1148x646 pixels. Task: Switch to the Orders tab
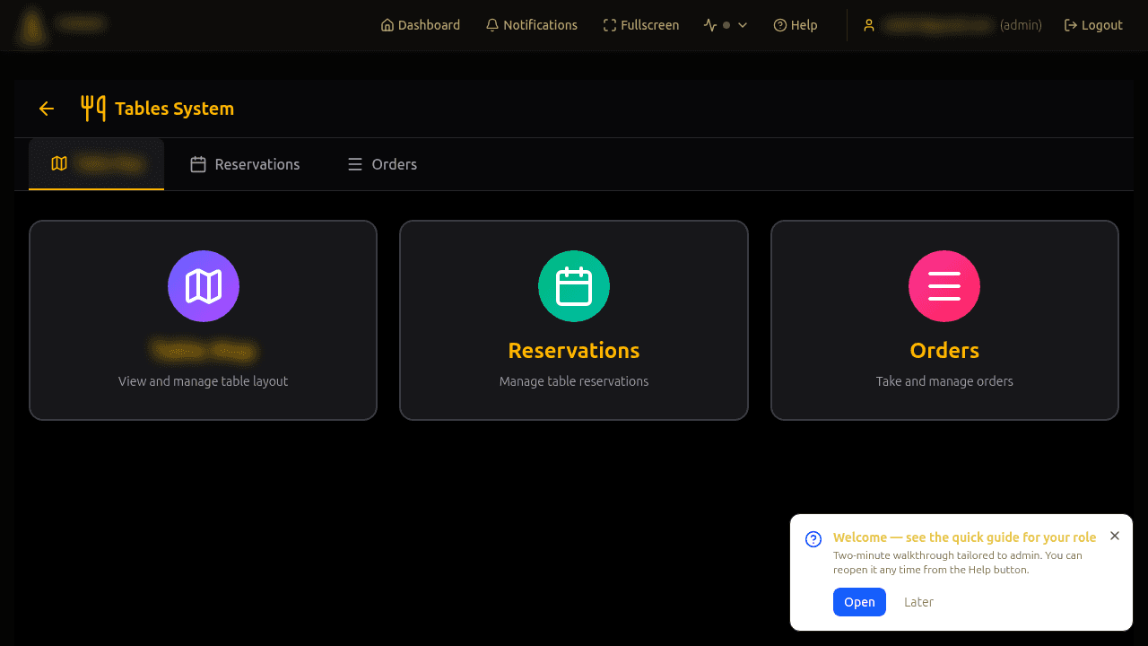[x=382, y=164]
